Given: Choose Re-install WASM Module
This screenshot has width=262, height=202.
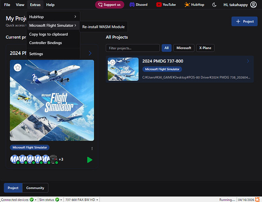Looking at the screenshot, I should point(104,27).
